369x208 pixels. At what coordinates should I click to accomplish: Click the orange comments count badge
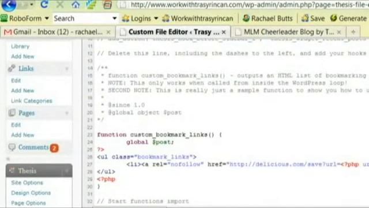pyautogui.click(x=54, y=148)
